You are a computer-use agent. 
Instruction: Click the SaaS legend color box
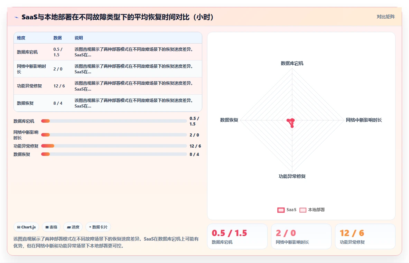click(x=281, y=210)
